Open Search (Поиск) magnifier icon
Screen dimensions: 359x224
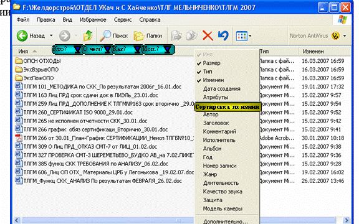click(x=105, y=35)
